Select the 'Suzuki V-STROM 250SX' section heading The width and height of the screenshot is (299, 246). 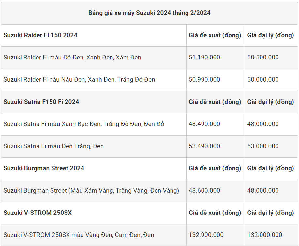coord(38,213)
